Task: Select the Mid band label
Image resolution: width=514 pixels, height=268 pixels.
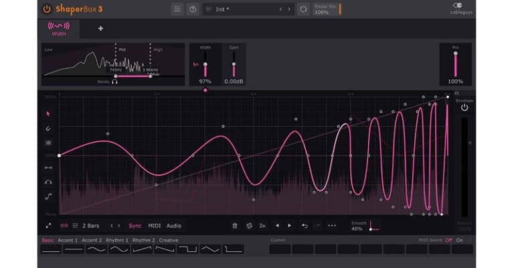Action: (122, 50)
